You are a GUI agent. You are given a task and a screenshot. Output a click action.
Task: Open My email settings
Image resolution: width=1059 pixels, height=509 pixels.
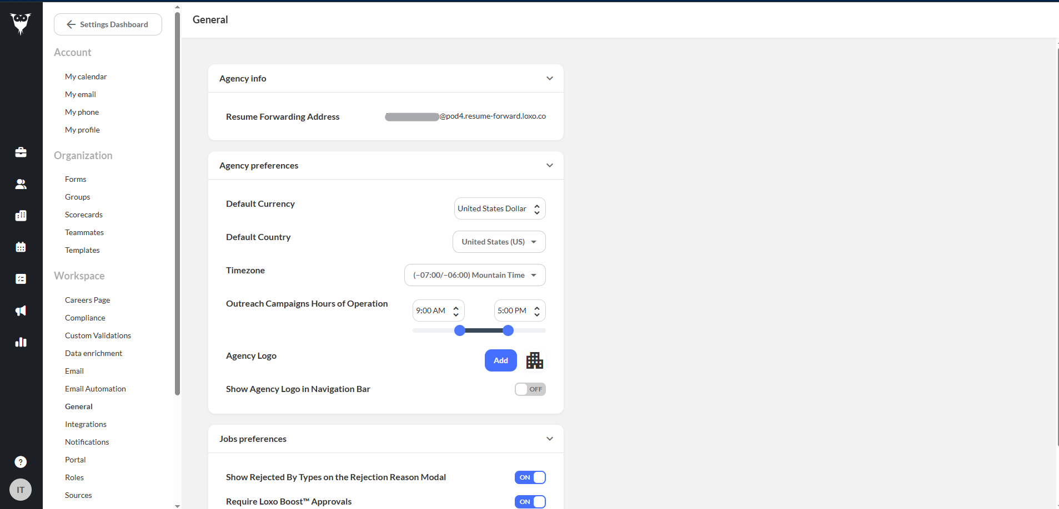(81, 94)
